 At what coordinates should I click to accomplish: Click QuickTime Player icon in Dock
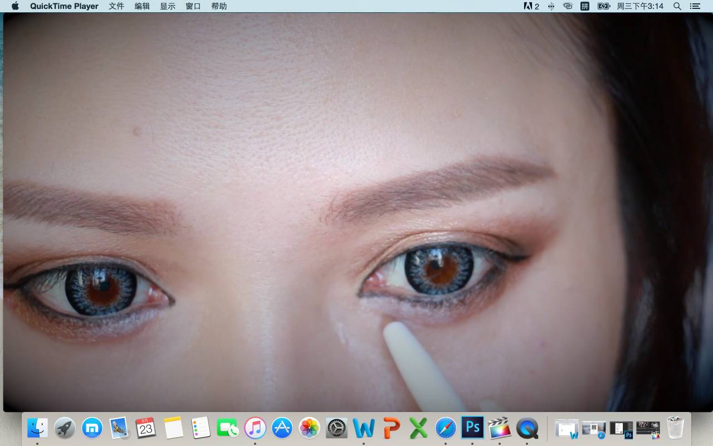coord(527,428)
